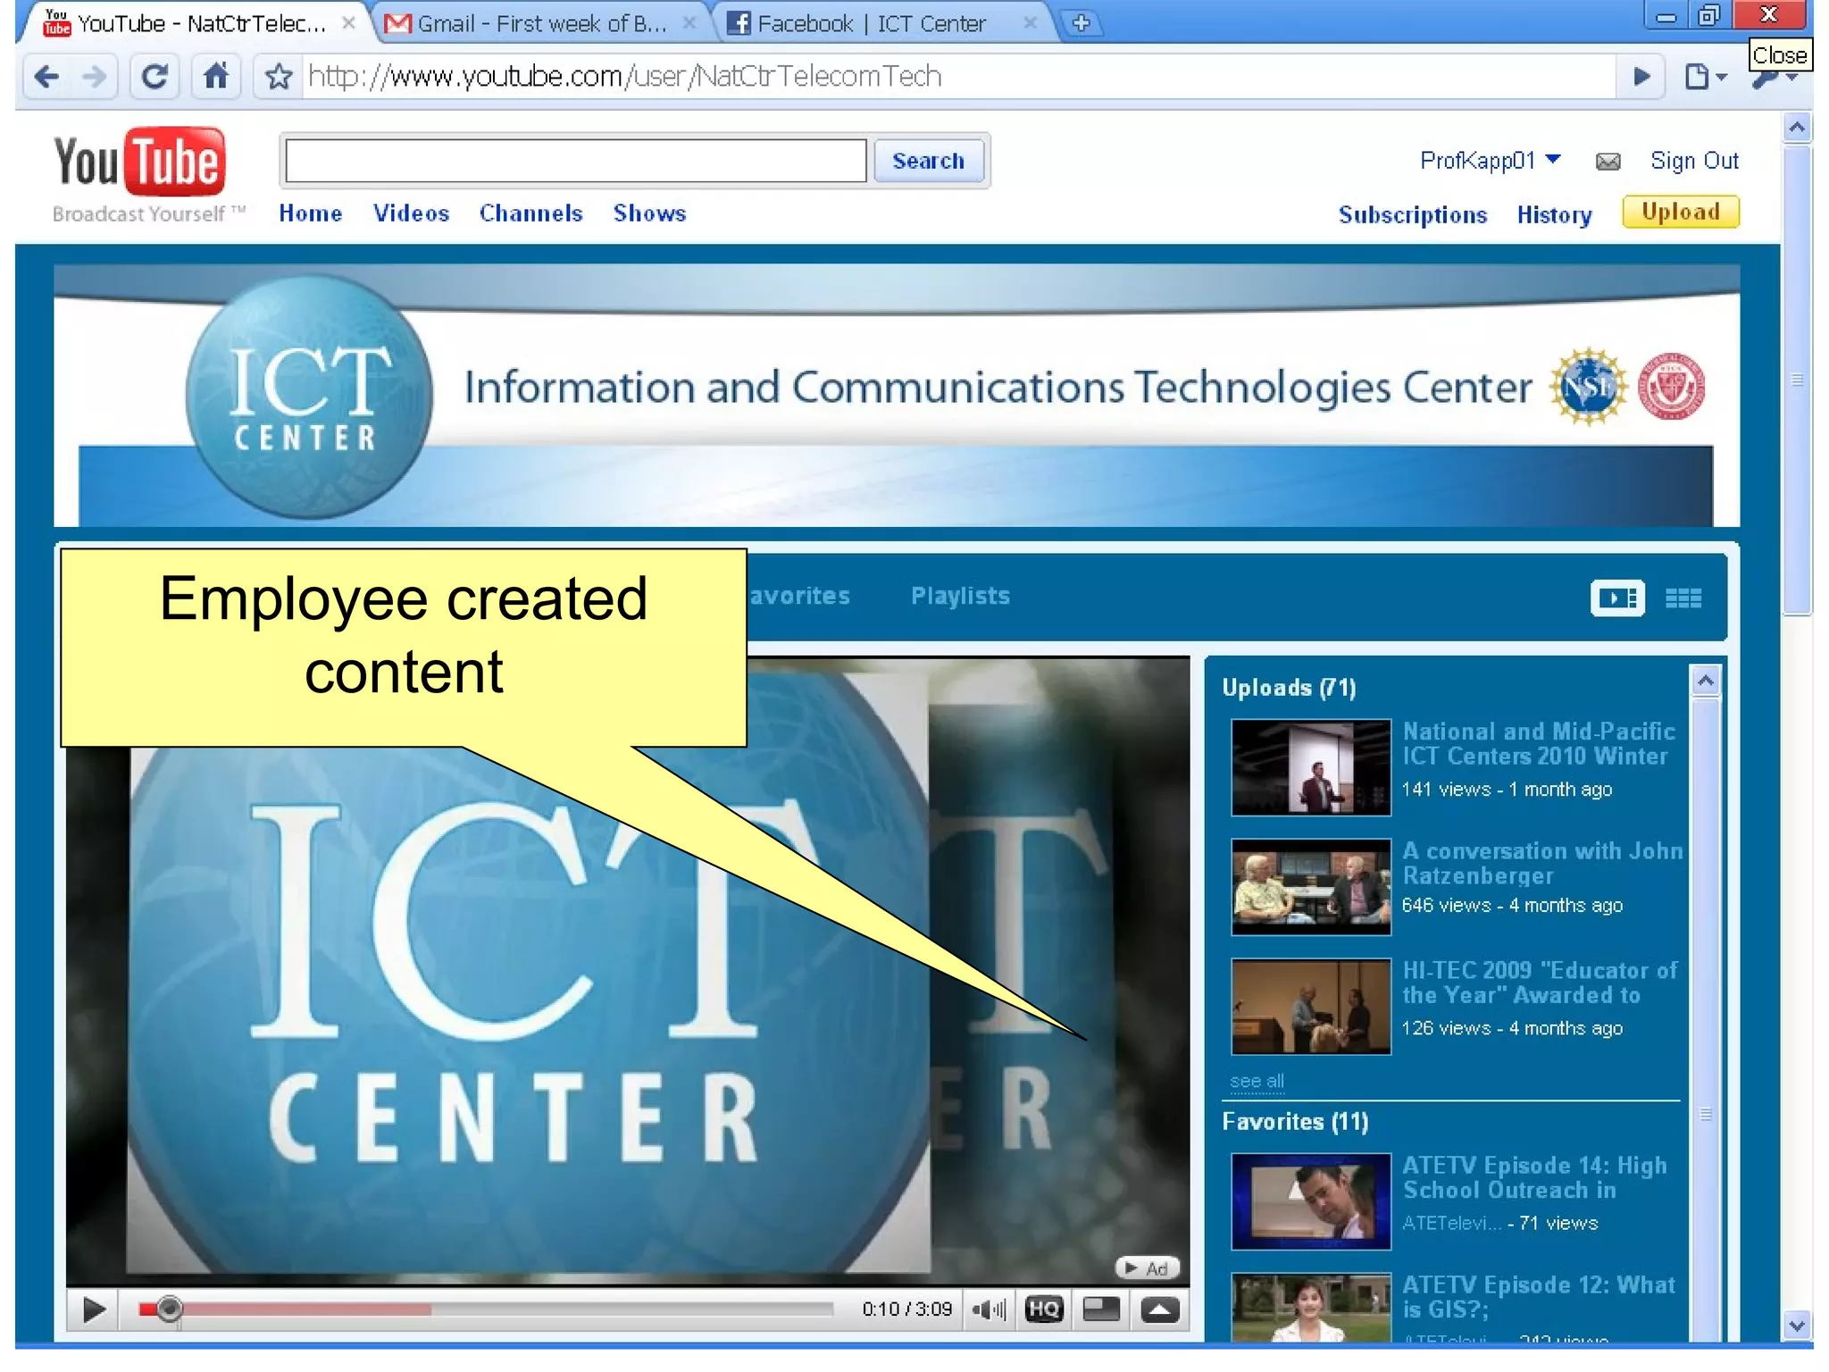Click the yellow Upload button
Screen dimensions: 1829x1372
(x=1681, y=213)
